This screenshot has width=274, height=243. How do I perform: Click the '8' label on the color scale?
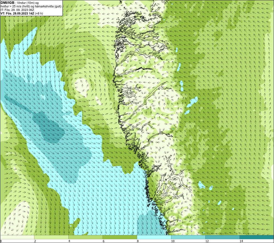coord(138,241)
